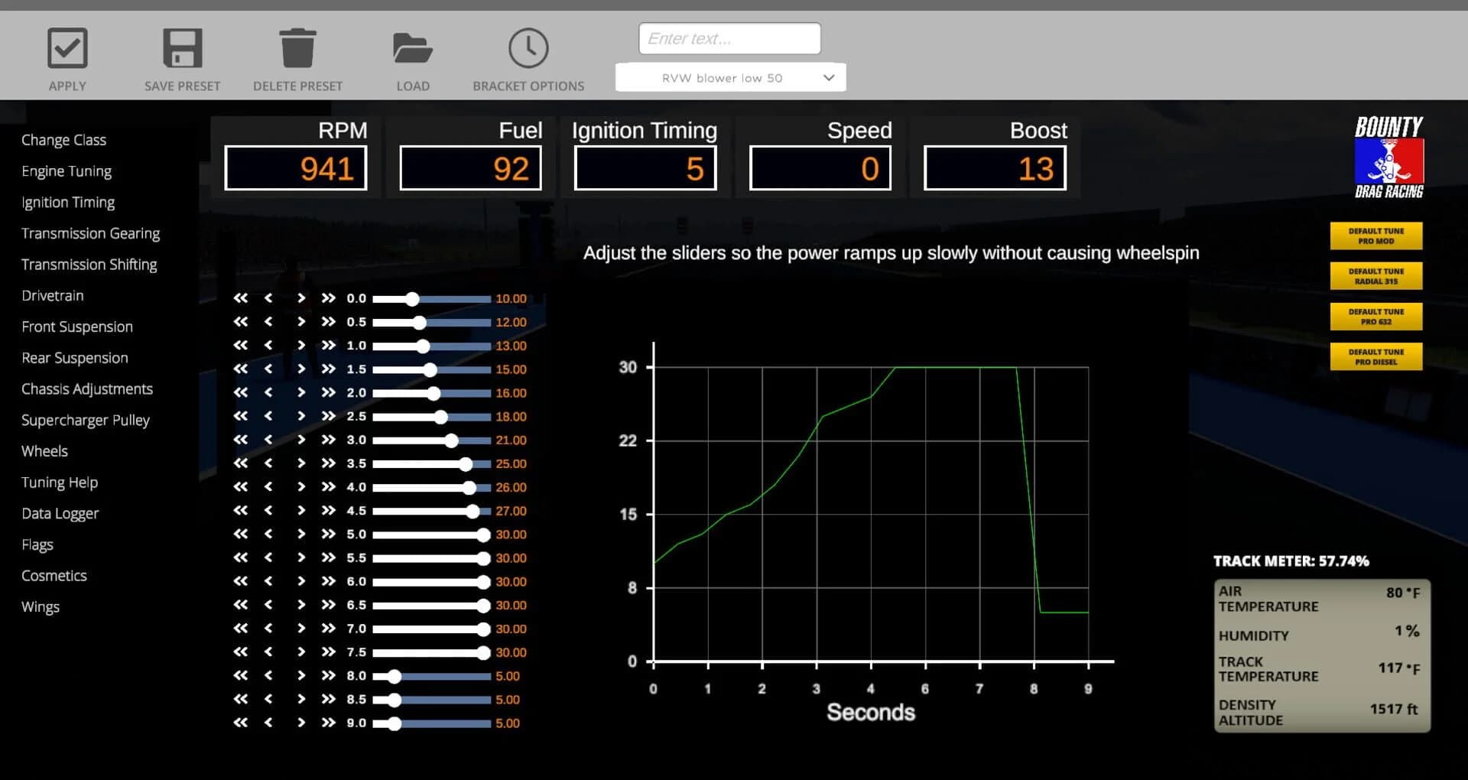The height and width of the screenshot is (780, 1468).
Task: Click the Delete Preset trash icon
Action: 298,48
